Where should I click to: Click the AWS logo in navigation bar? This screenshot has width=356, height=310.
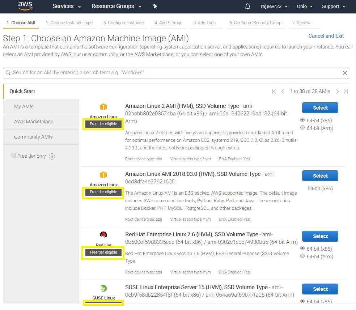[25, 6]
